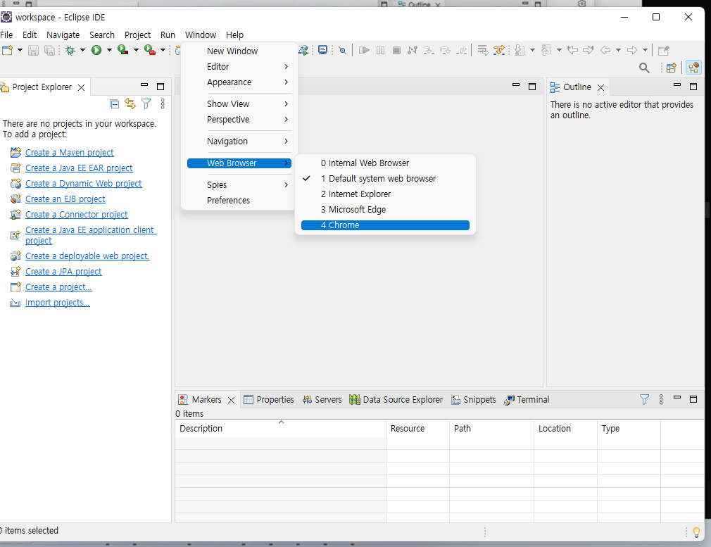The height and width of the screenshot is (547, 711).
Task: Click the Step Over icon
Action: click(x=446, y=51)
